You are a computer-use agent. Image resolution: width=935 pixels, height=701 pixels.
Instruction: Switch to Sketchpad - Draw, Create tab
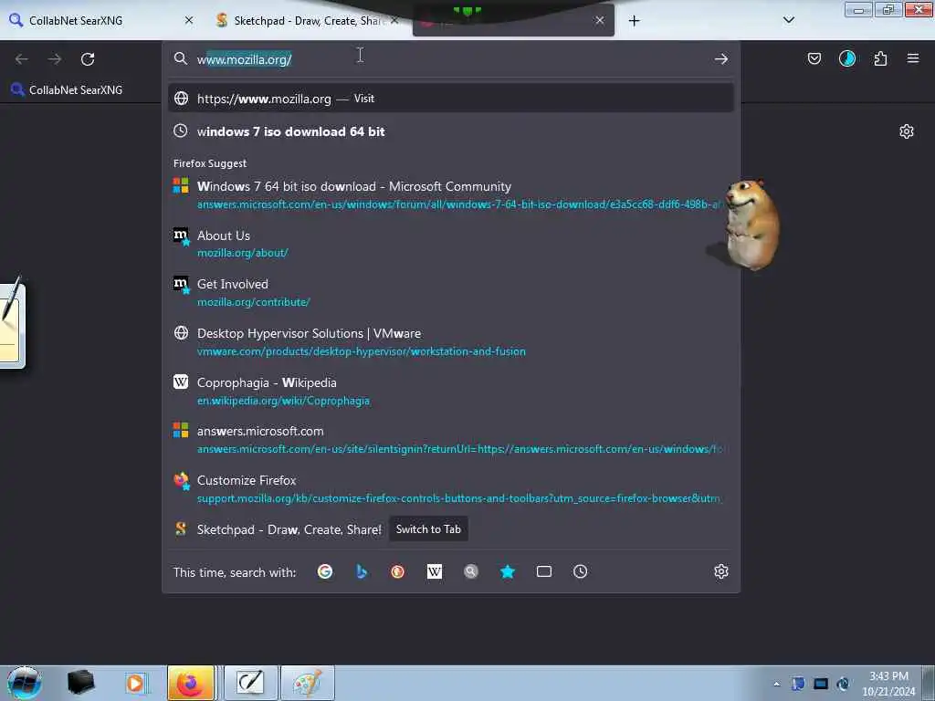click(309, 20)
